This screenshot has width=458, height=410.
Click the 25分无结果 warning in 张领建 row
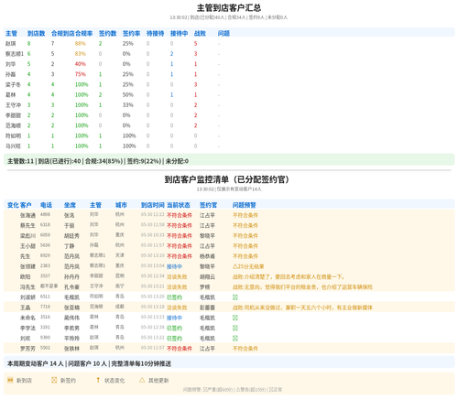248,266
